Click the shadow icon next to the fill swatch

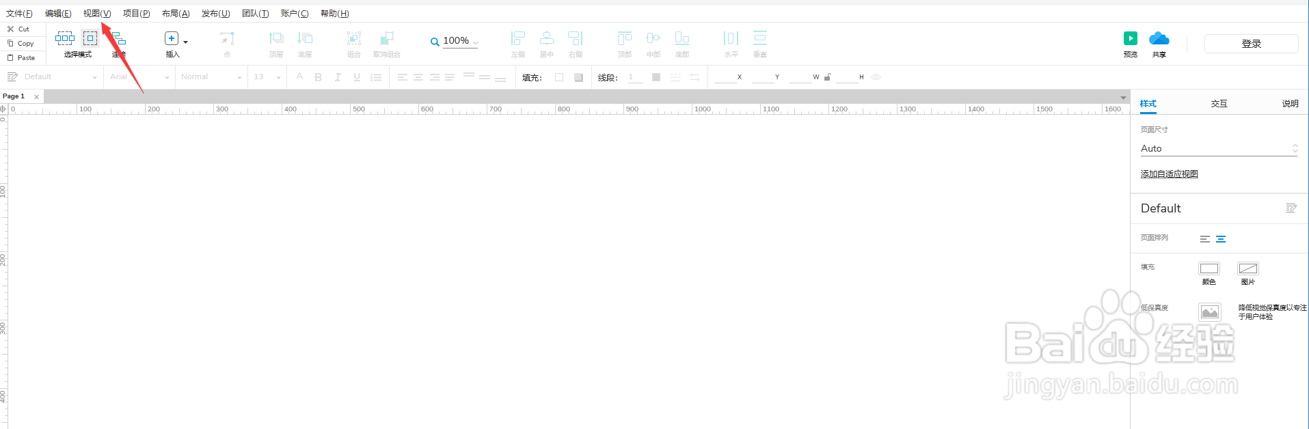click(x=578, y=77)
